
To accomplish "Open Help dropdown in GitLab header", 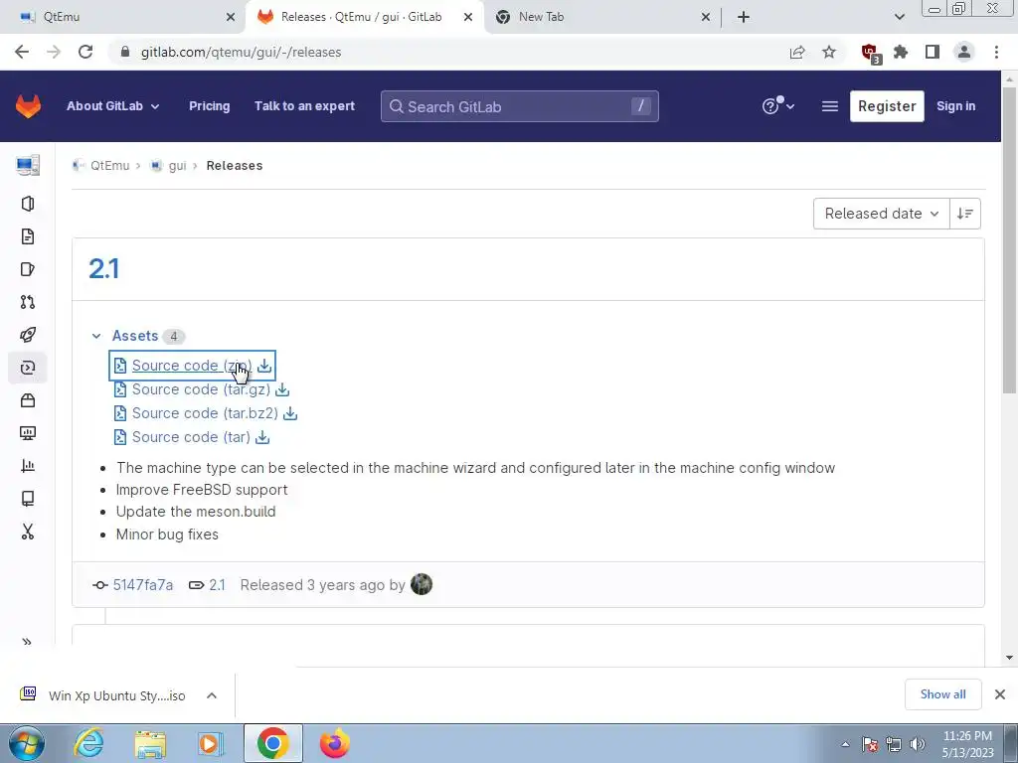I will [777, 106].
